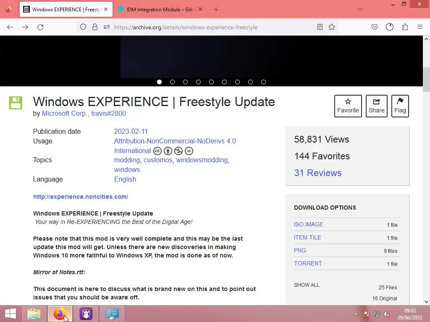Viewport: 430px width, 322px height.
Task: Expand the list all tabs chevron
Action: 360,9
